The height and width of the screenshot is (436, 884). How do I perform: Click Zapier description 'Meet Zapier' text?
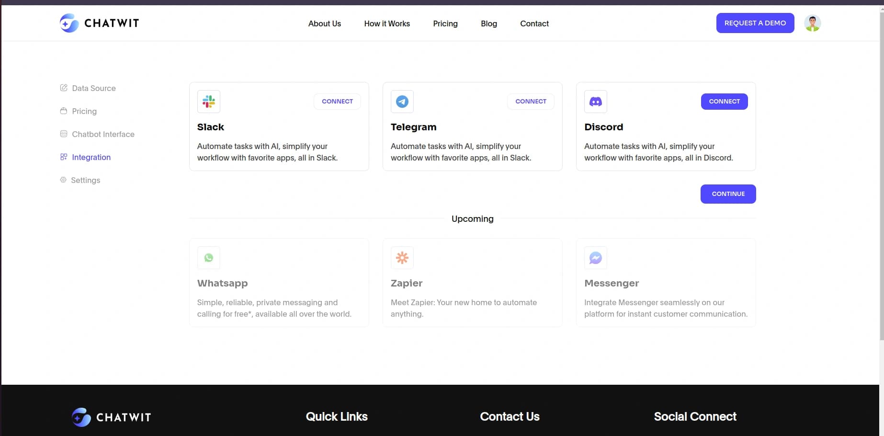464,308
